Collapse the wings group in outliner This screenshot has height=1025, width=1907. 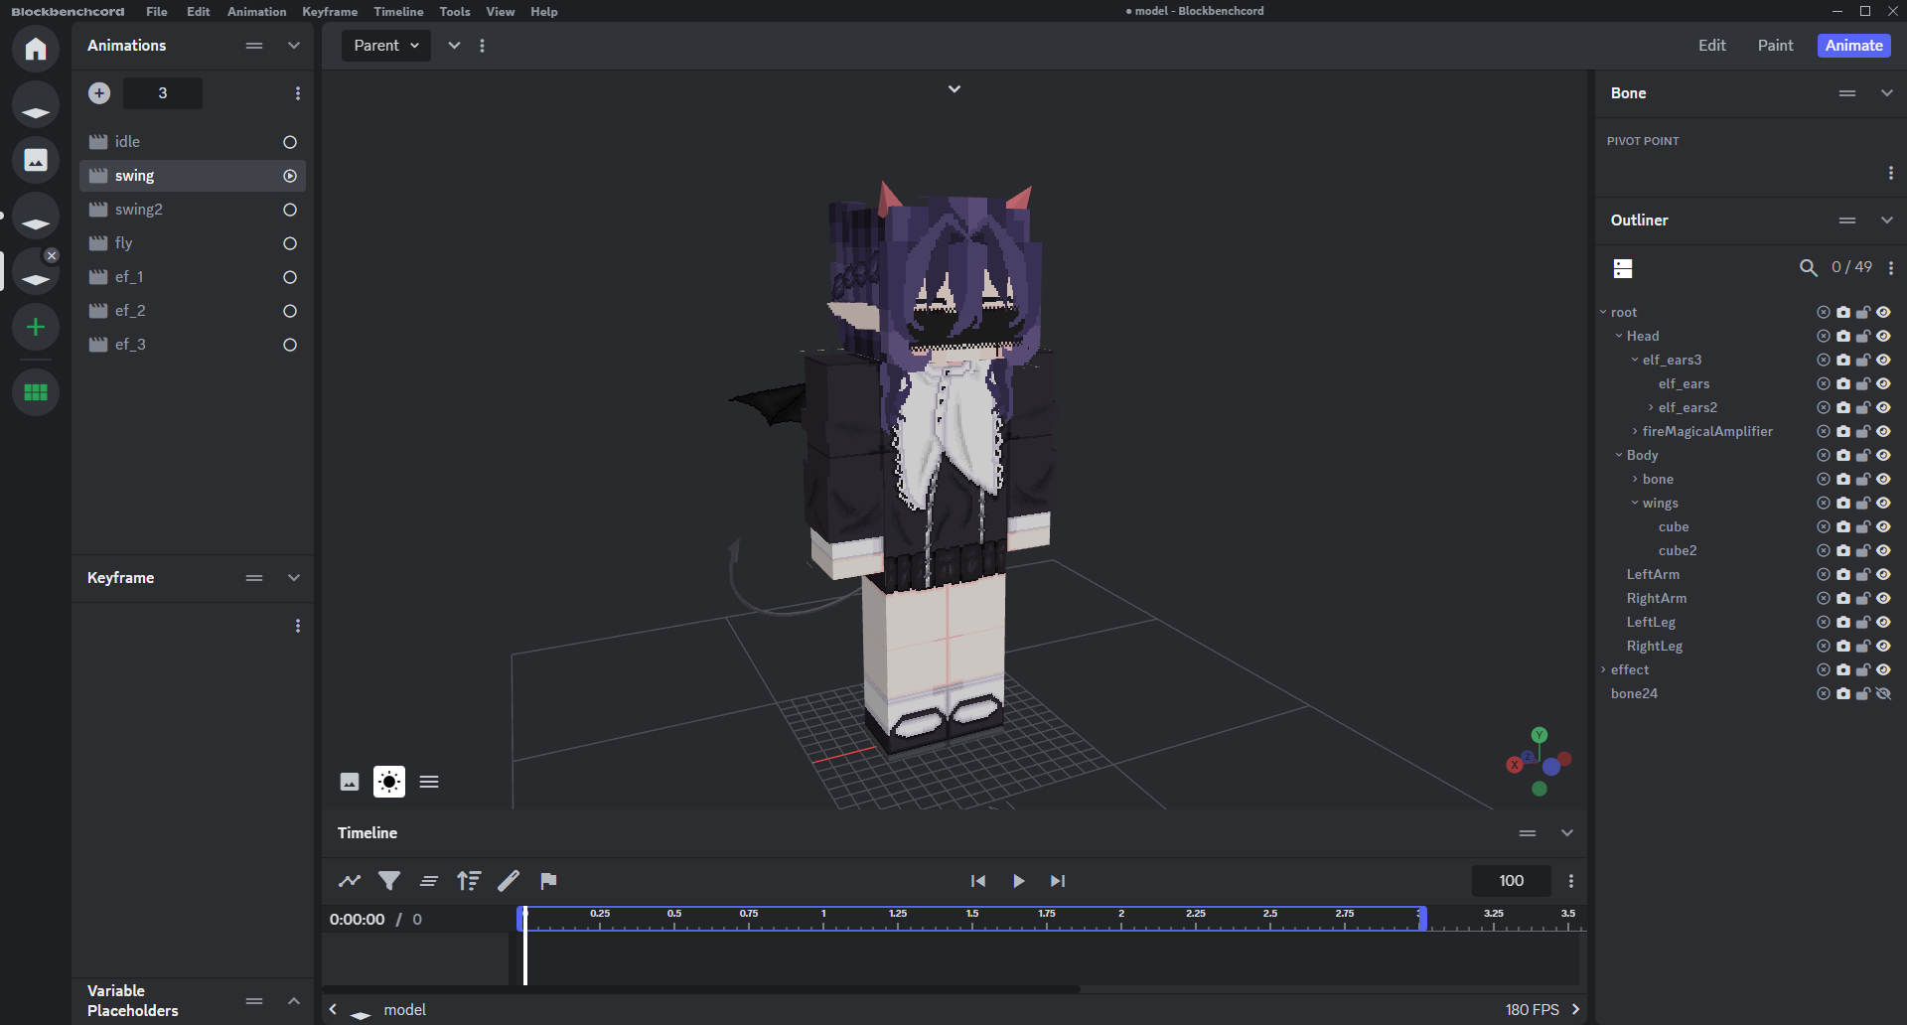click(1635, 504)
